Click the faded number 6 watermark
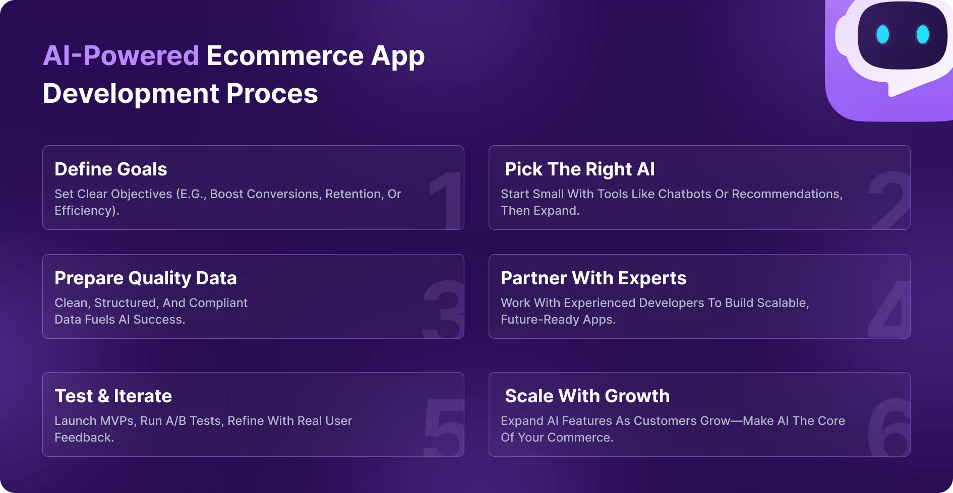953x493 pixels. tap(890, 426)
